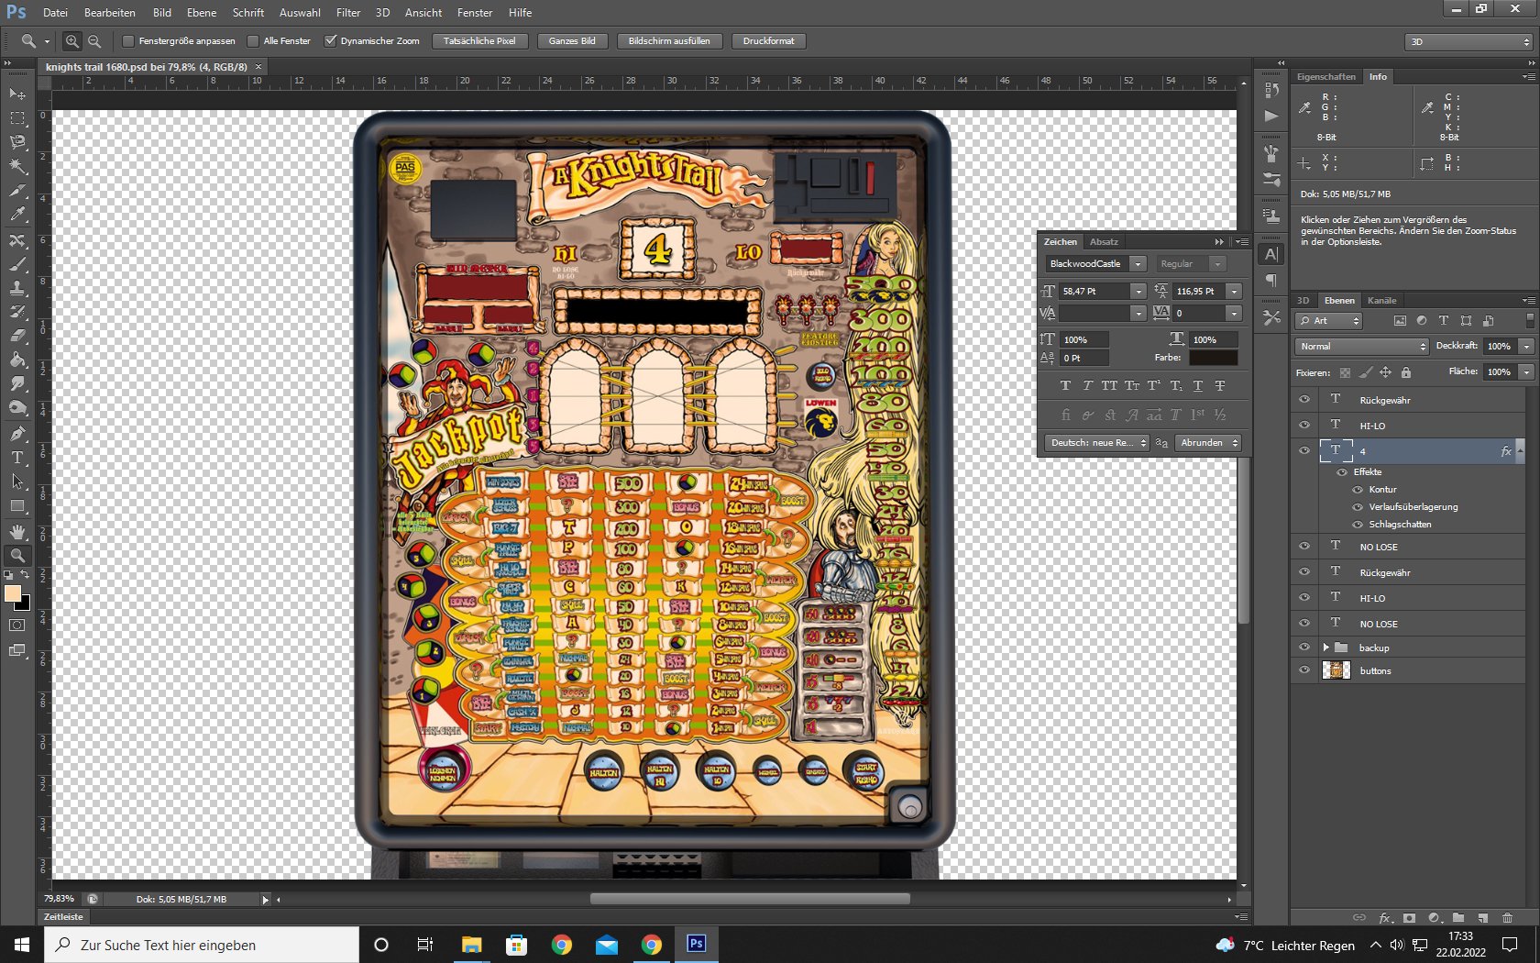The width and height of the screenshot is (1540, 963).
Task: Apply Faux Bold in Zeichen panel
Action: coord(1065,386)
